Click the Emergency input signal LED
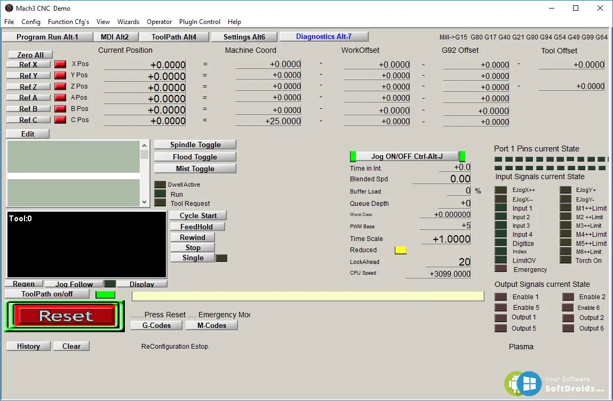 [x=501, y=269]
